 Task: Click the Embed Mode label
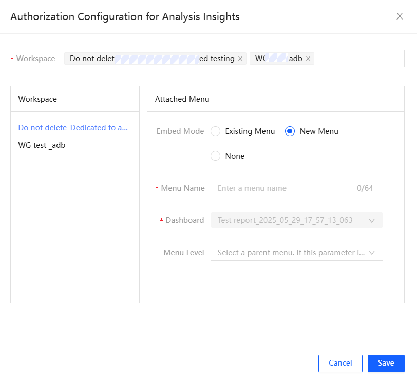tap(180, 131)
